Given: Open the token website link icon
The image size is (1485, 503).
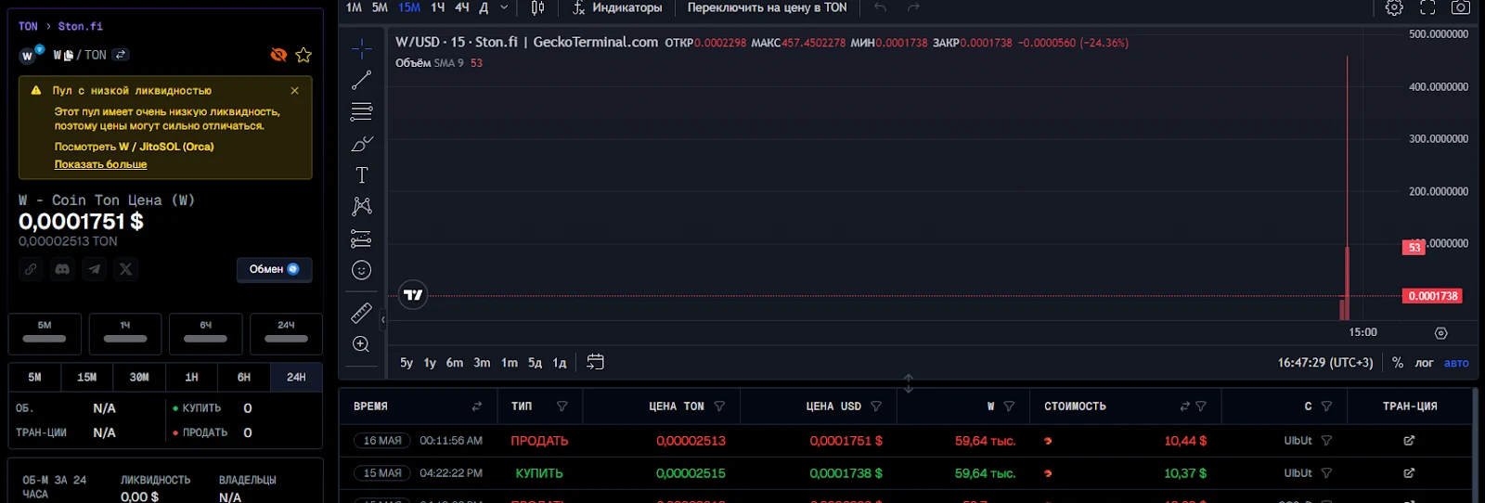Looking at the screenshot, I should tap(31, 269).
